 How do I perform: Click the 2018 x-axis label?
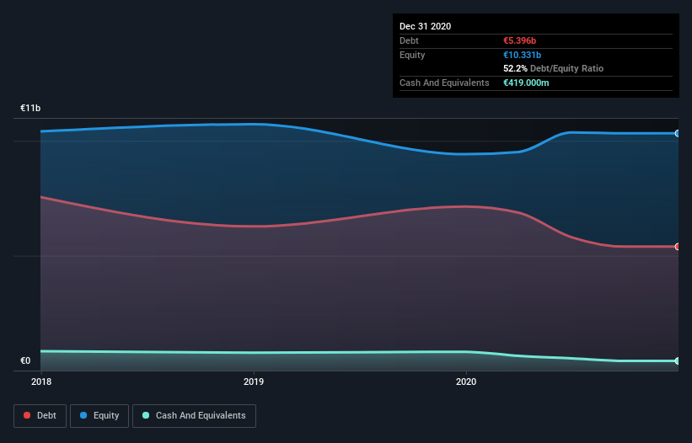click(41, 382)
